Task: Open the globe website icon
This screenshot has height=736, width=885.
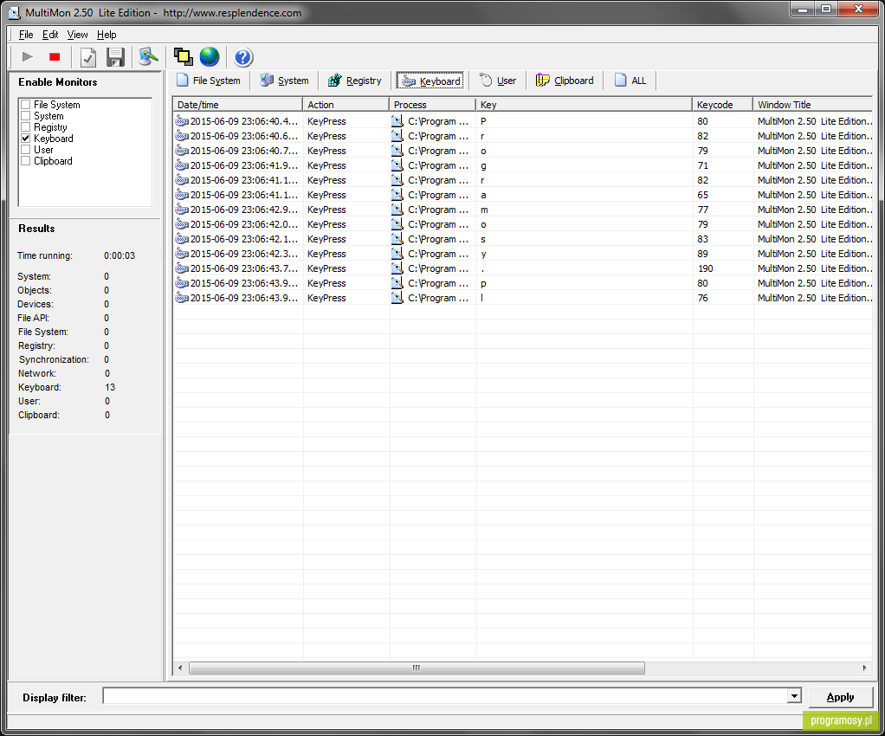Action: 210,57
